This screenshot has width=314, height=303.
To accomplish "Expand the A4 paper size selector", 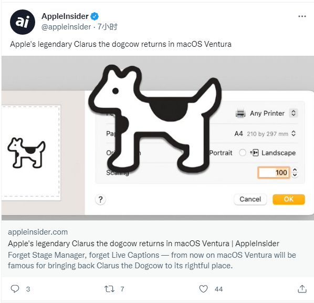I will click(294, 134).
